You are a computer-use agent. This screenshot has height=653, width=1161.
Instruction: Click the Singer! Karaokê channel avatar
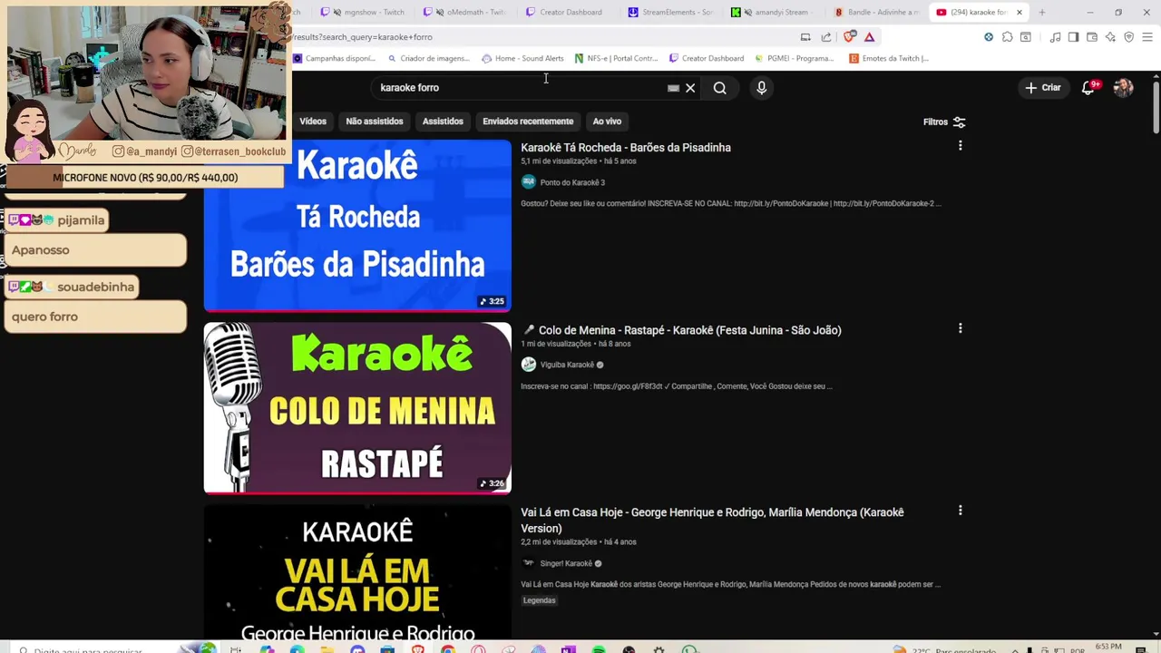tap(529, 563)
